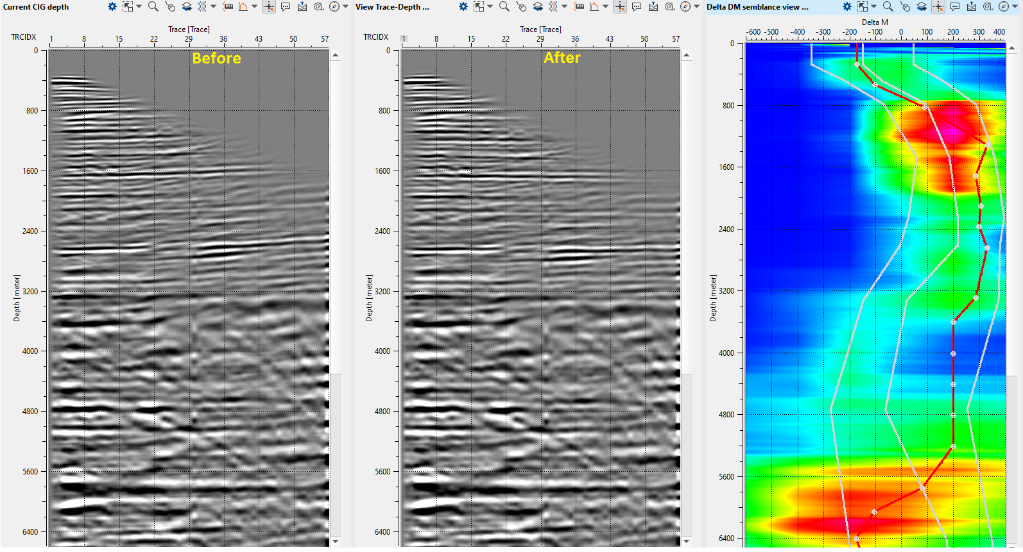Click the zoom magnifier in View Trace-Depth panel
This screenshot has height=552, width=1023.
504,6
